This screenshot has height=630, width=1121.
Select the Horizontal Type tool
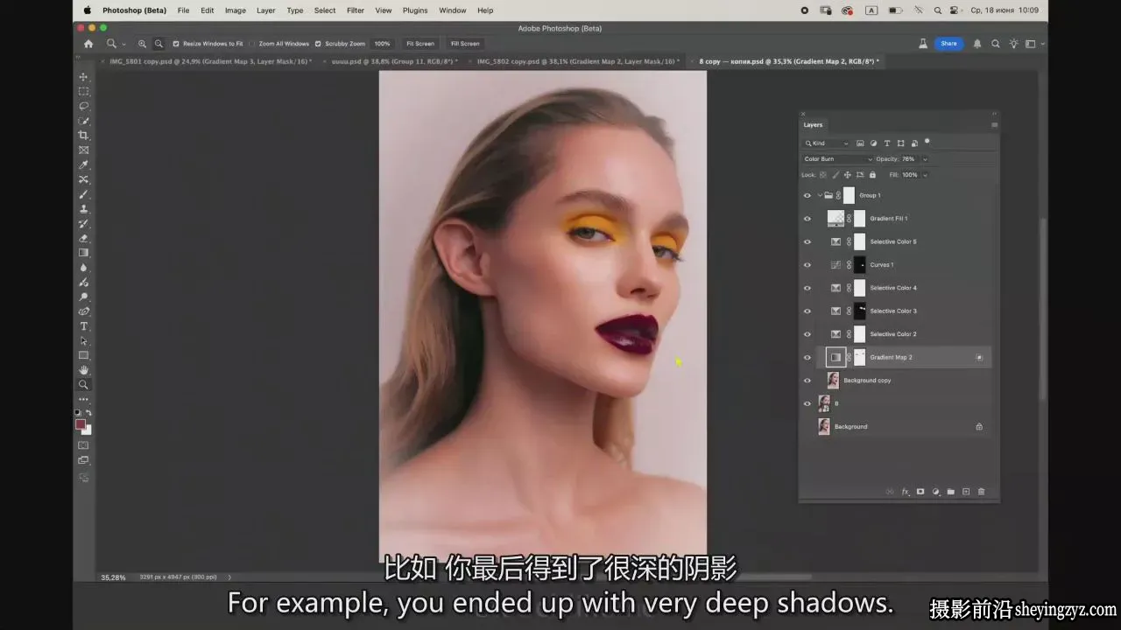[84, 326]
